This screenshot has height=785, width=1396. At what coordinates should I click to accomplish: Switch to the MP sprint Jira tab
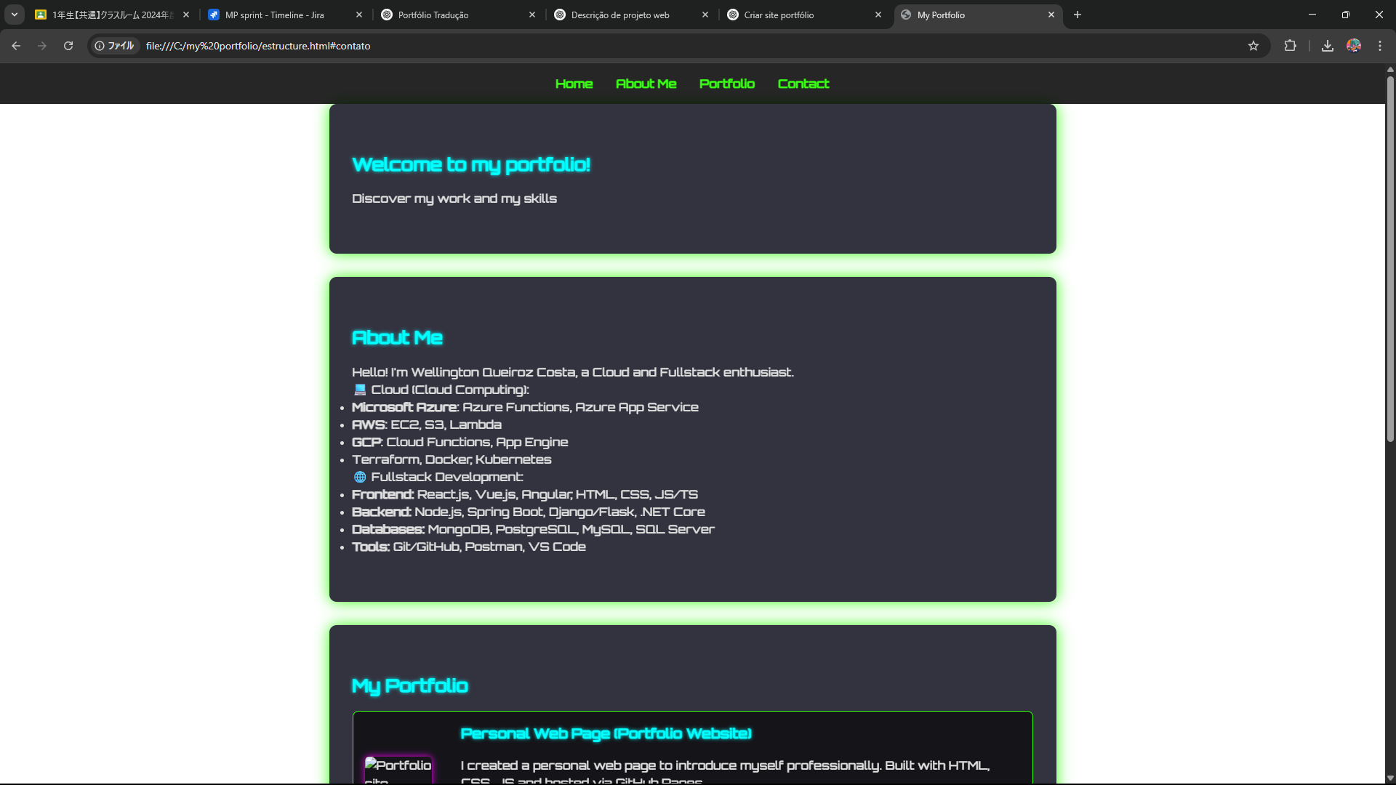point(275,15)
